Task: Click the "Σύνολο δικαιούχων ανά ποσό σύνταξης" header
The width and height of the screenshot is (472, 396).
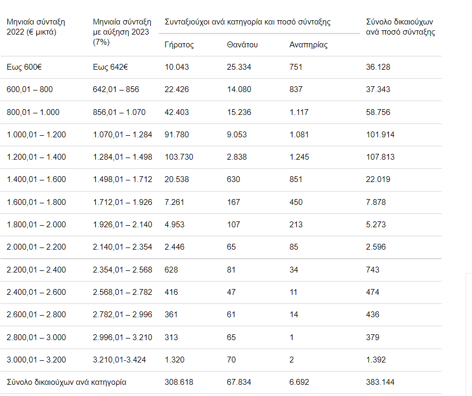Action: [x=401, y=27]
